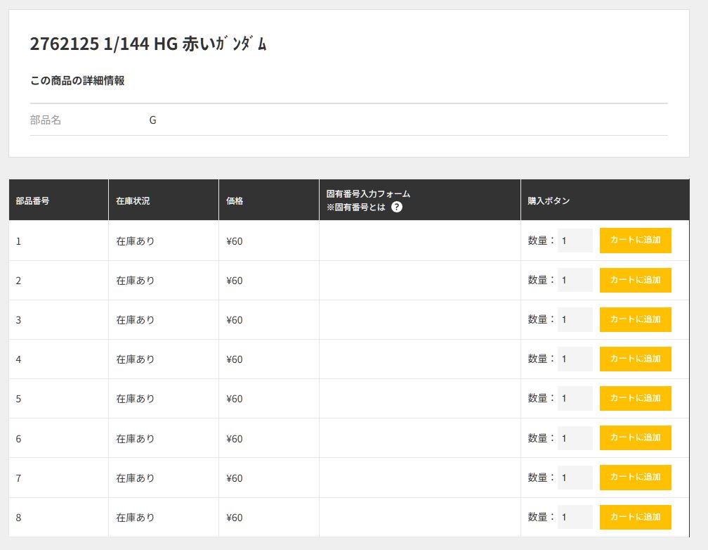
Task: Click the 価格 column header
Action: tap(235, 200)
